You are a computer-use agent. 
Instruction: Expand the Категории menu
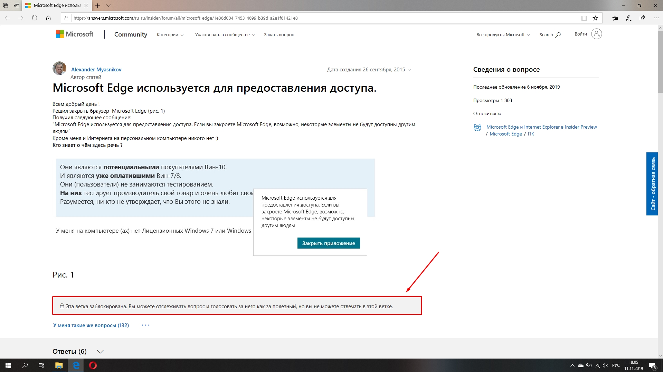click(170, 35)
